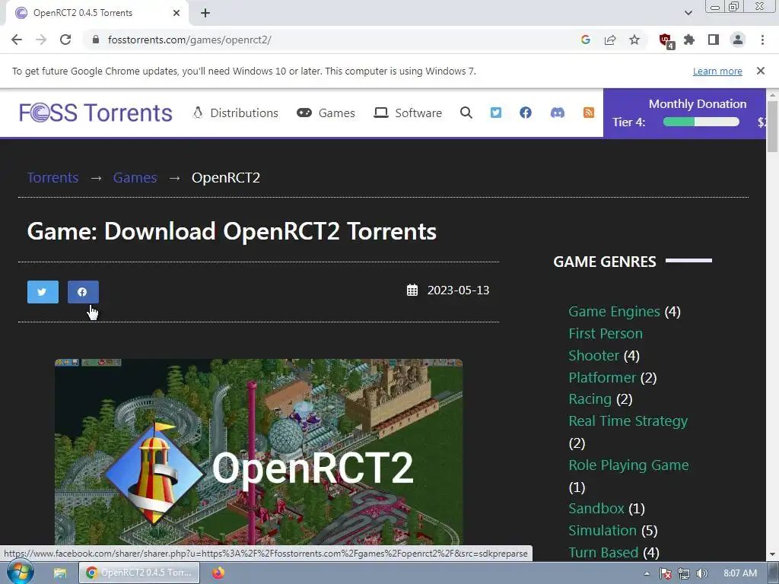Viewport: 779px width, 584px height.
Task: Click the Learn more link
Action: click(x=717, y=71)
